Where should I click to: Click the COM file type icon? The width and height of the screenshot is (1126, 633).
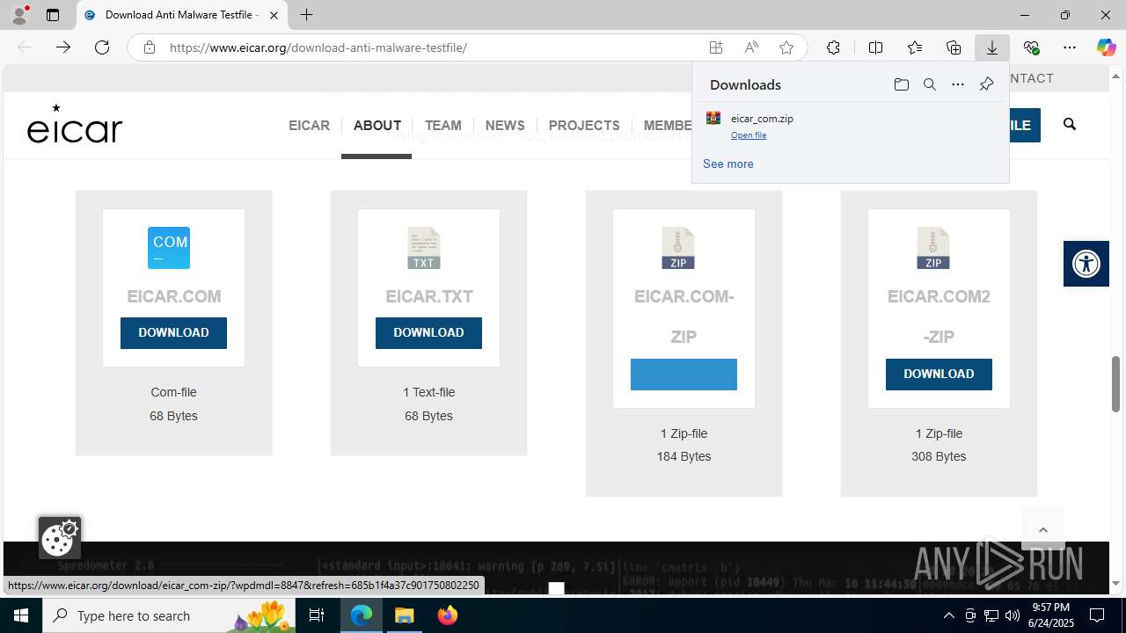169,248
